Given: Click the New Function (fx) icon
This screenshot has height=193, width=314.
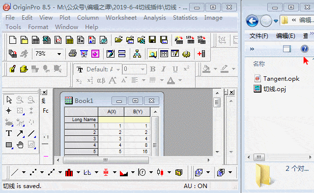Looking at the screenshot, I should (x=81, y=40).
